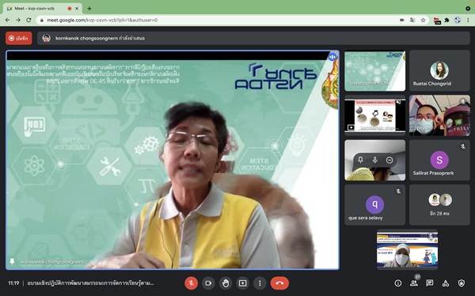Raise hand in the meeting
The image size is (475, 296).
[226, 283]
